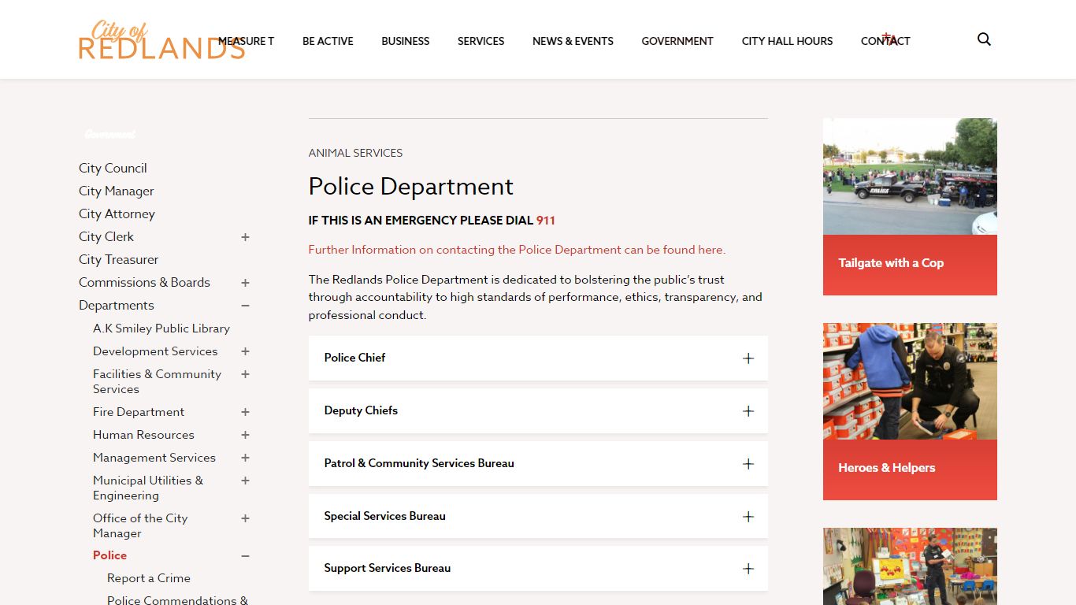Open City Manager sidebar link

click(x=117, y=191)
